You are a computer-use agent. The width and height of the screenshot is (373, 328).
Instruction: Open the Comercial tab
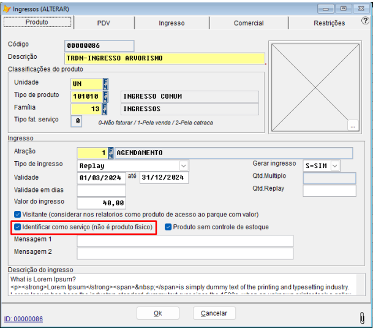click(249, 23)
